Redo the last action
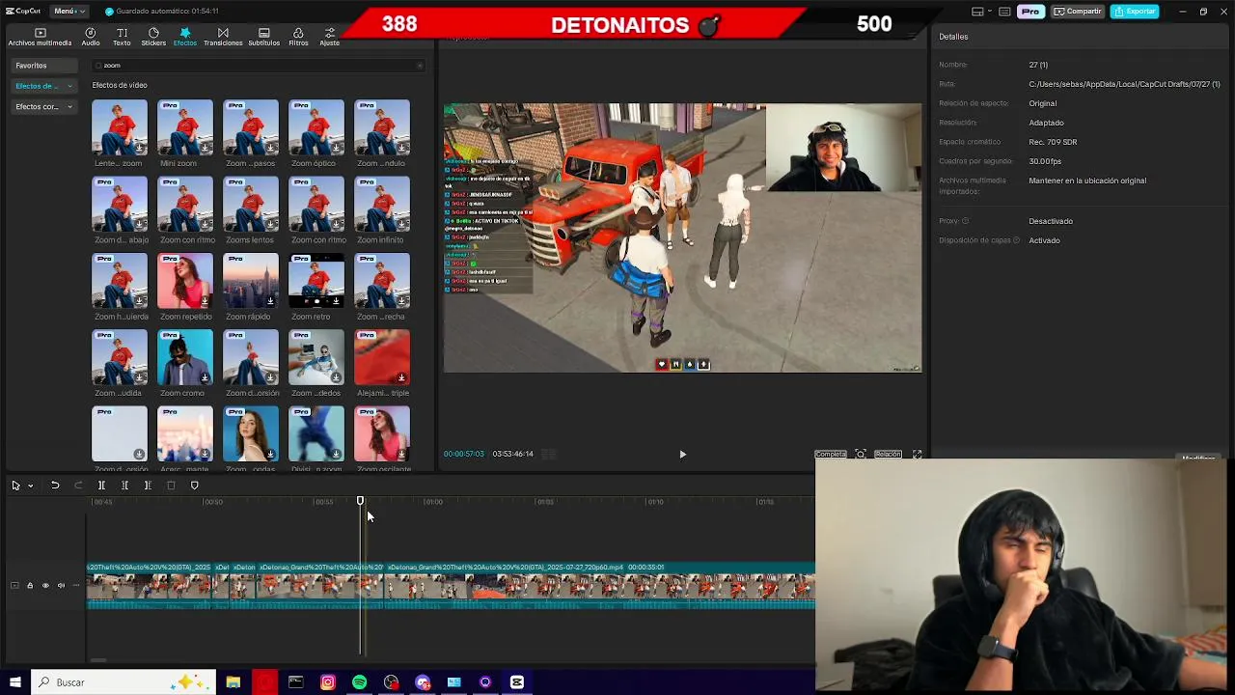Image resolution: width=1235 pixels, height=695 pixels. coord(78,486)
